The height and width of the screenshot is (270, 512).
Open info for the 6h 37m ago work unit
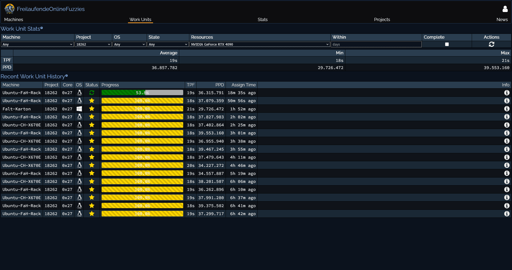(507, 198)
